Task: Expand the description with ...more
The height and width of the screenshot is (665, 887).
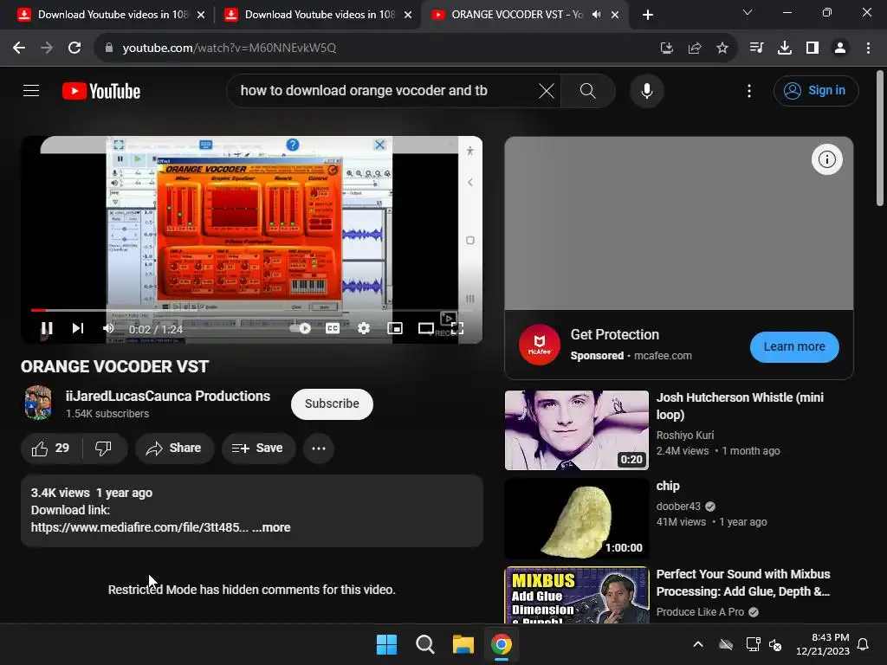Action: coord(271,527)
